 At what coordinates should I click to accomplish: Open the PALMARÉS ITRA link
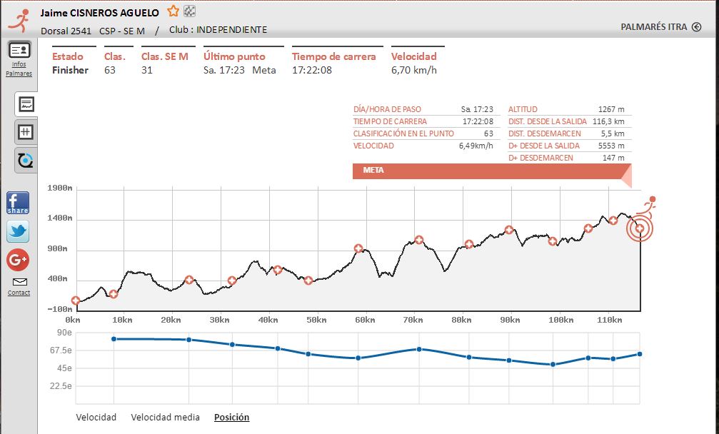pyautogui.click(x=653, y=27)
